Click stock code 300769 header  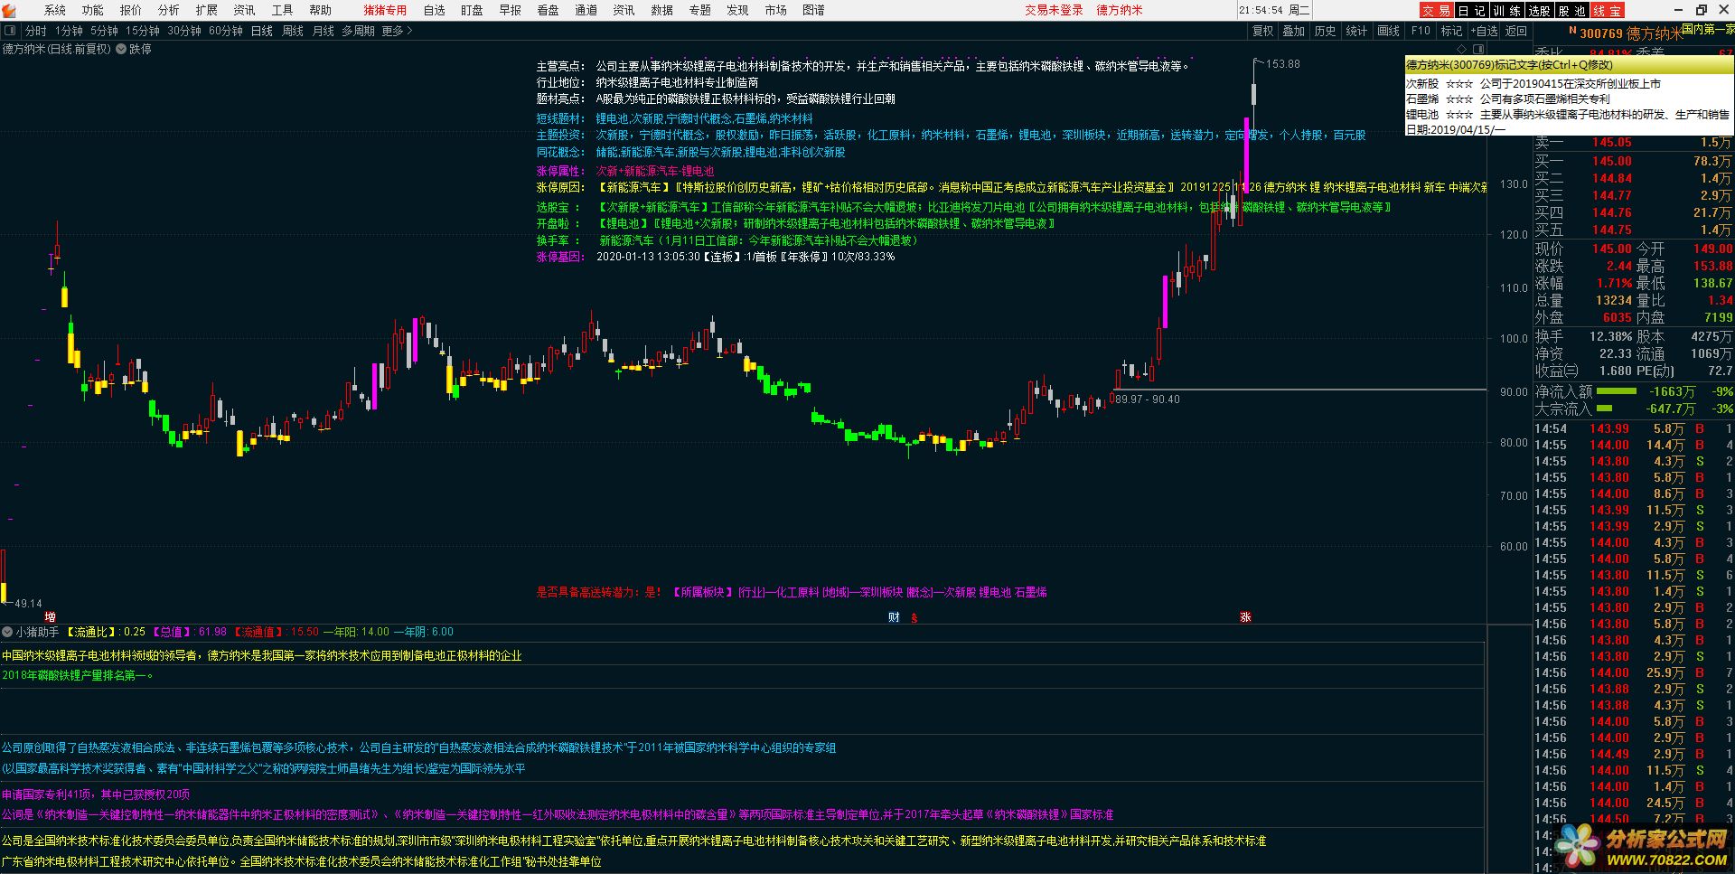[1601, 33]
